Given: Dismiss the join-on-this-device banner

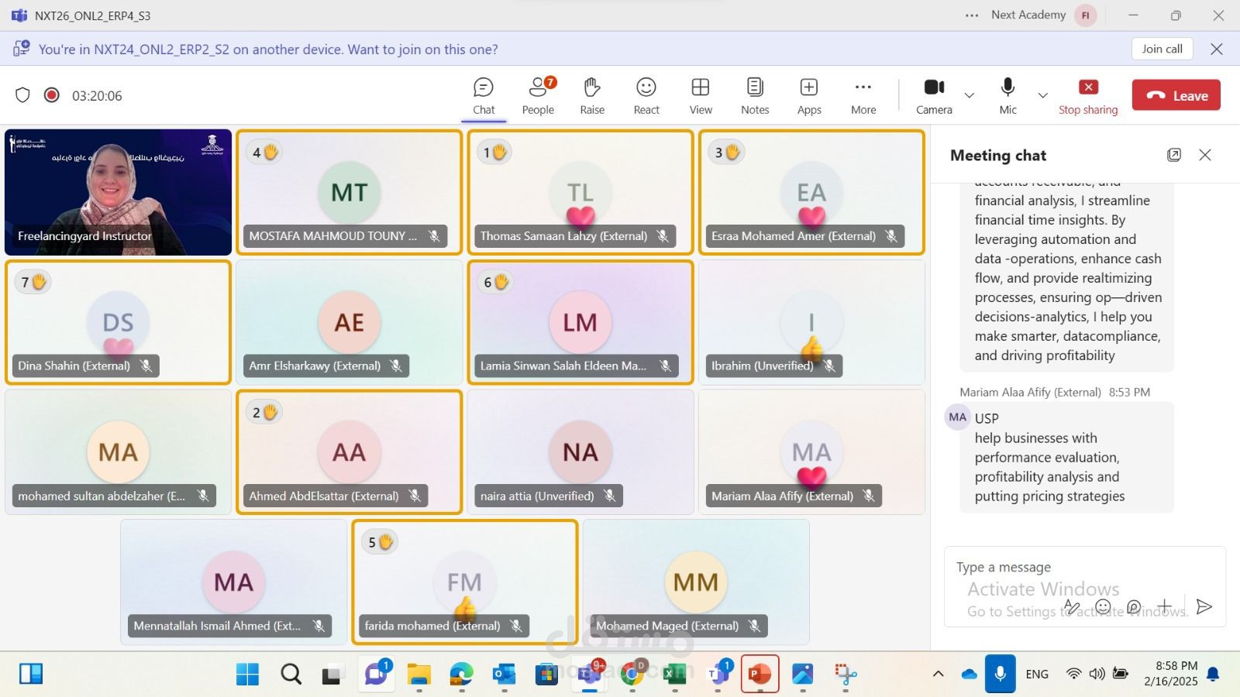Looking at the screenshot, I should point(1217,49).
